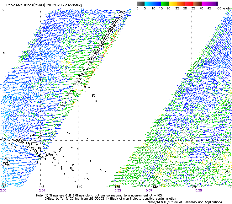
Task: Click the longitude label "-135"
Action: (x=116, y=187)
